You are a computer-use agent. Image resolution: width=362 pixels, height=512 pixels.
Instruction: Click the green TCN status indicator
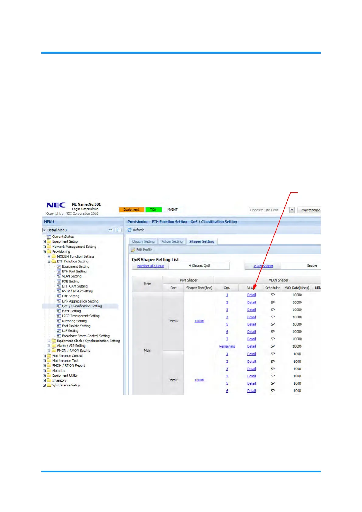pyautogui.click(x=153, y=209)
